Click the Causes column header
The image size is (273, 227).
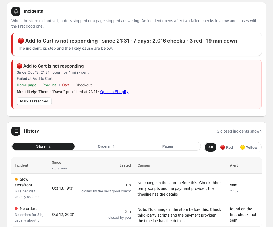144,165
